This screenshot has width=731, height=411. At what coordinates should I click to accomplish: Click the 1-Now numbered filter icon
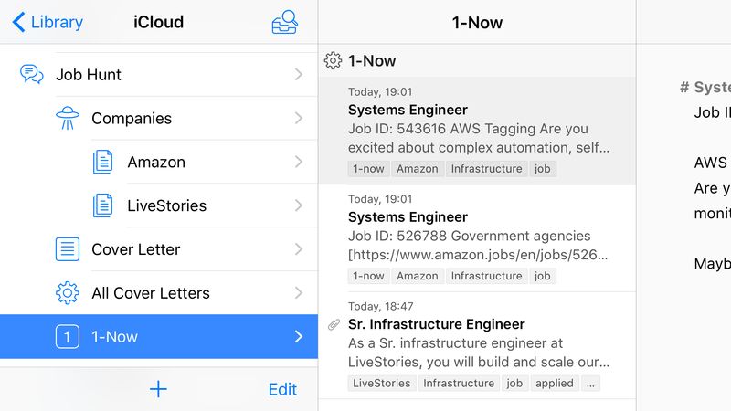(68, 337)
